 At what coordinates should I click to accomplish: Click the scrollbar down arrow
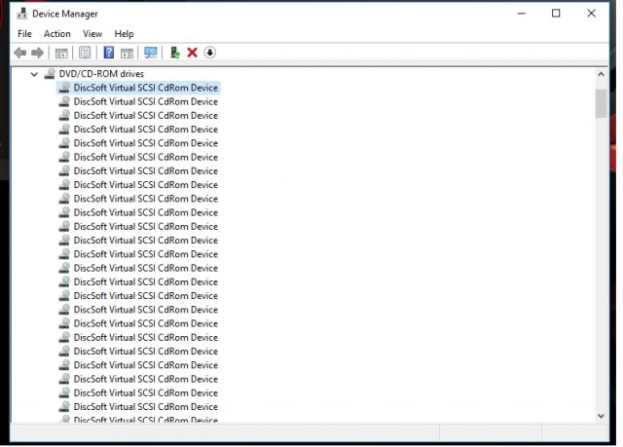[x=601, y=416]
